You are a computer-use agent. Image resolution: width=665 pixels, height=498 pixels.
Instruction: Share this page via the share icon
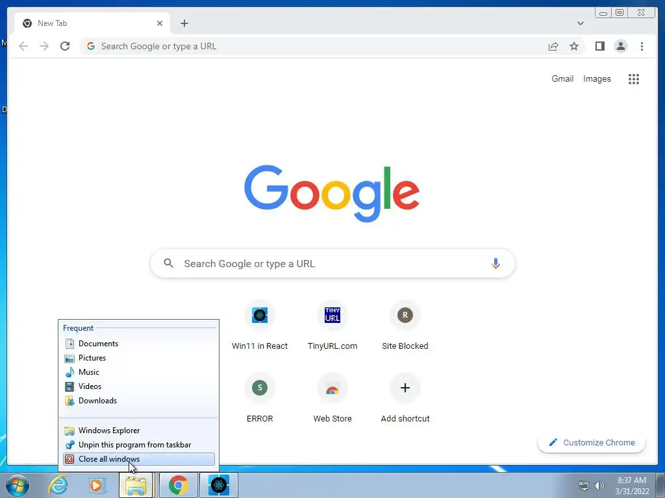[553, 46]
